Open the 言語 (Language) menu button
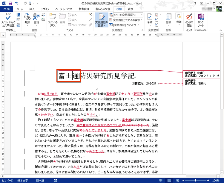 36,20
